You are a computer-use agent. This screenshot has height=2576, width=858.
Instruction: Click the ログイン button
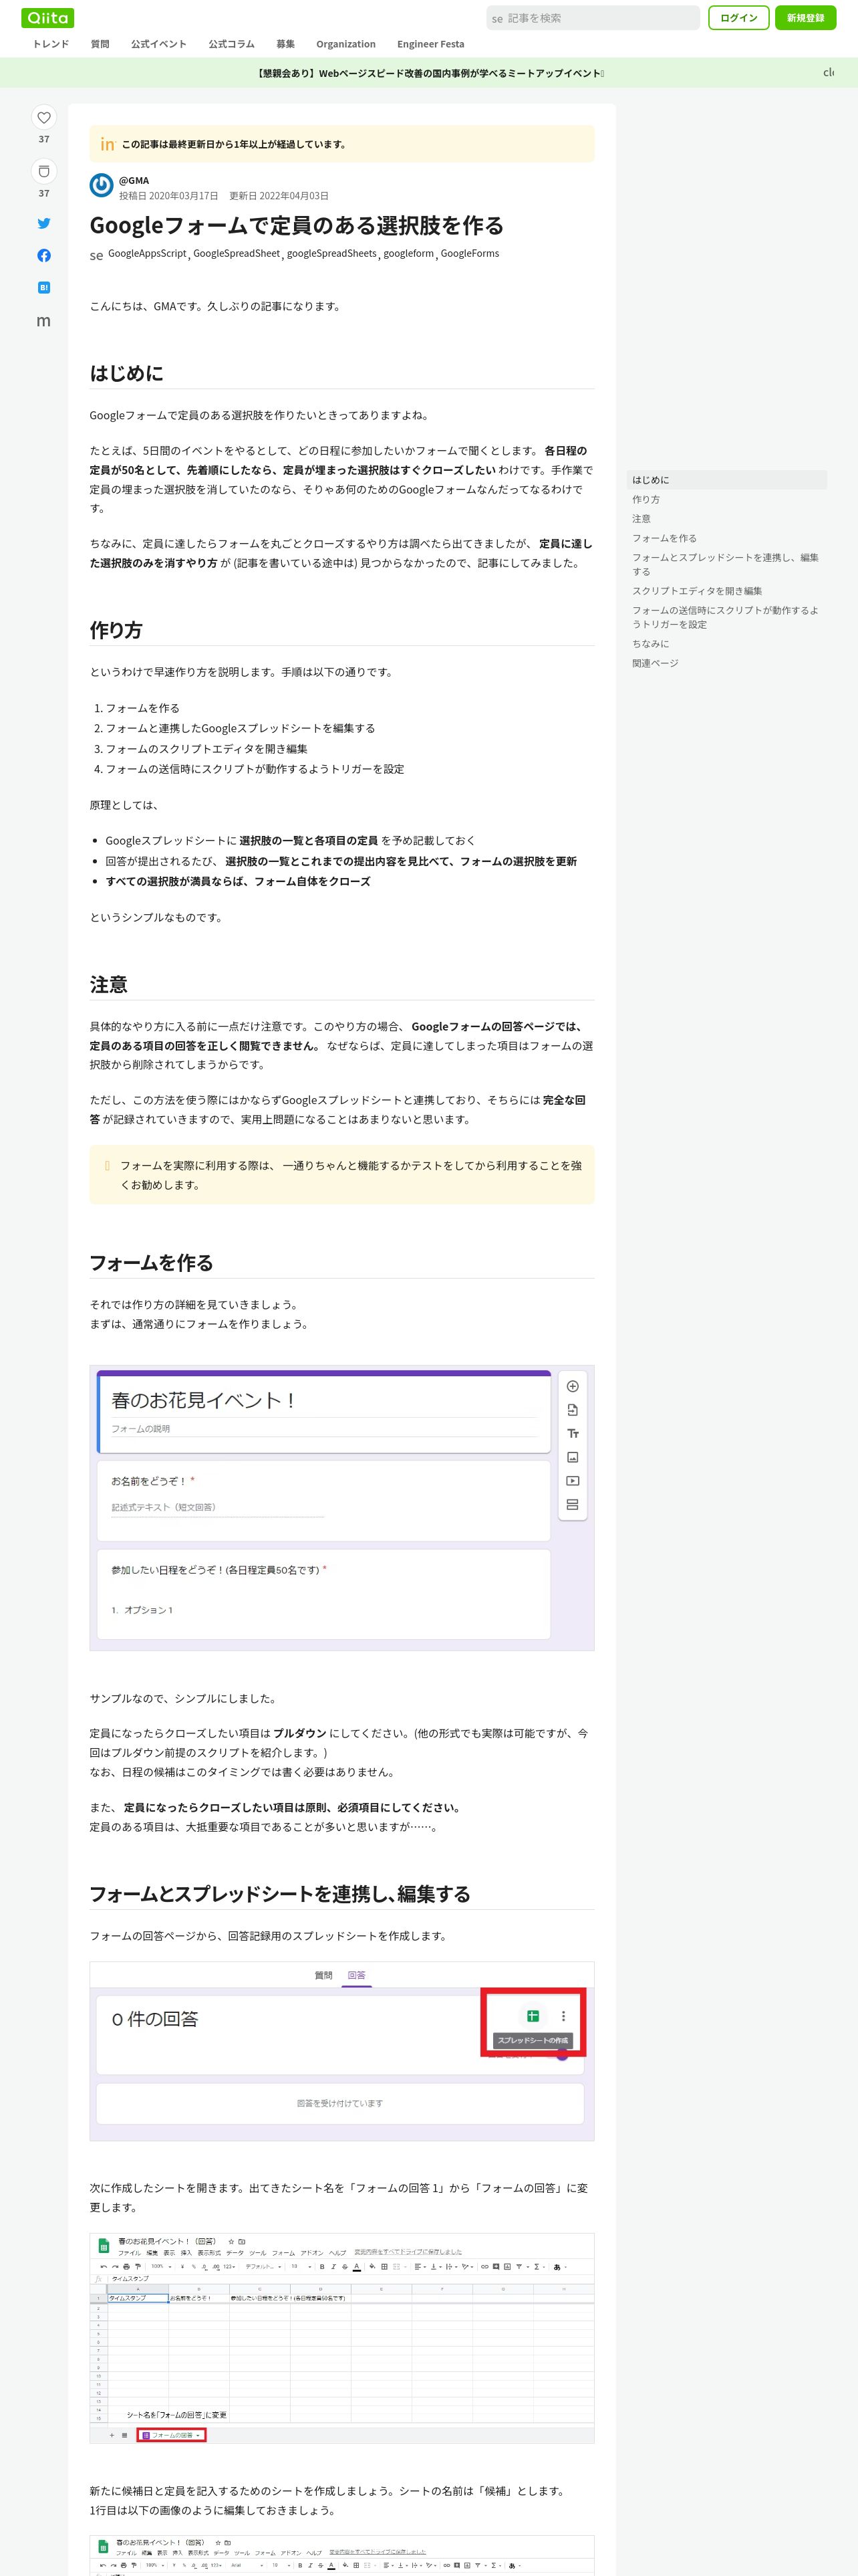[x=738, y=18]
